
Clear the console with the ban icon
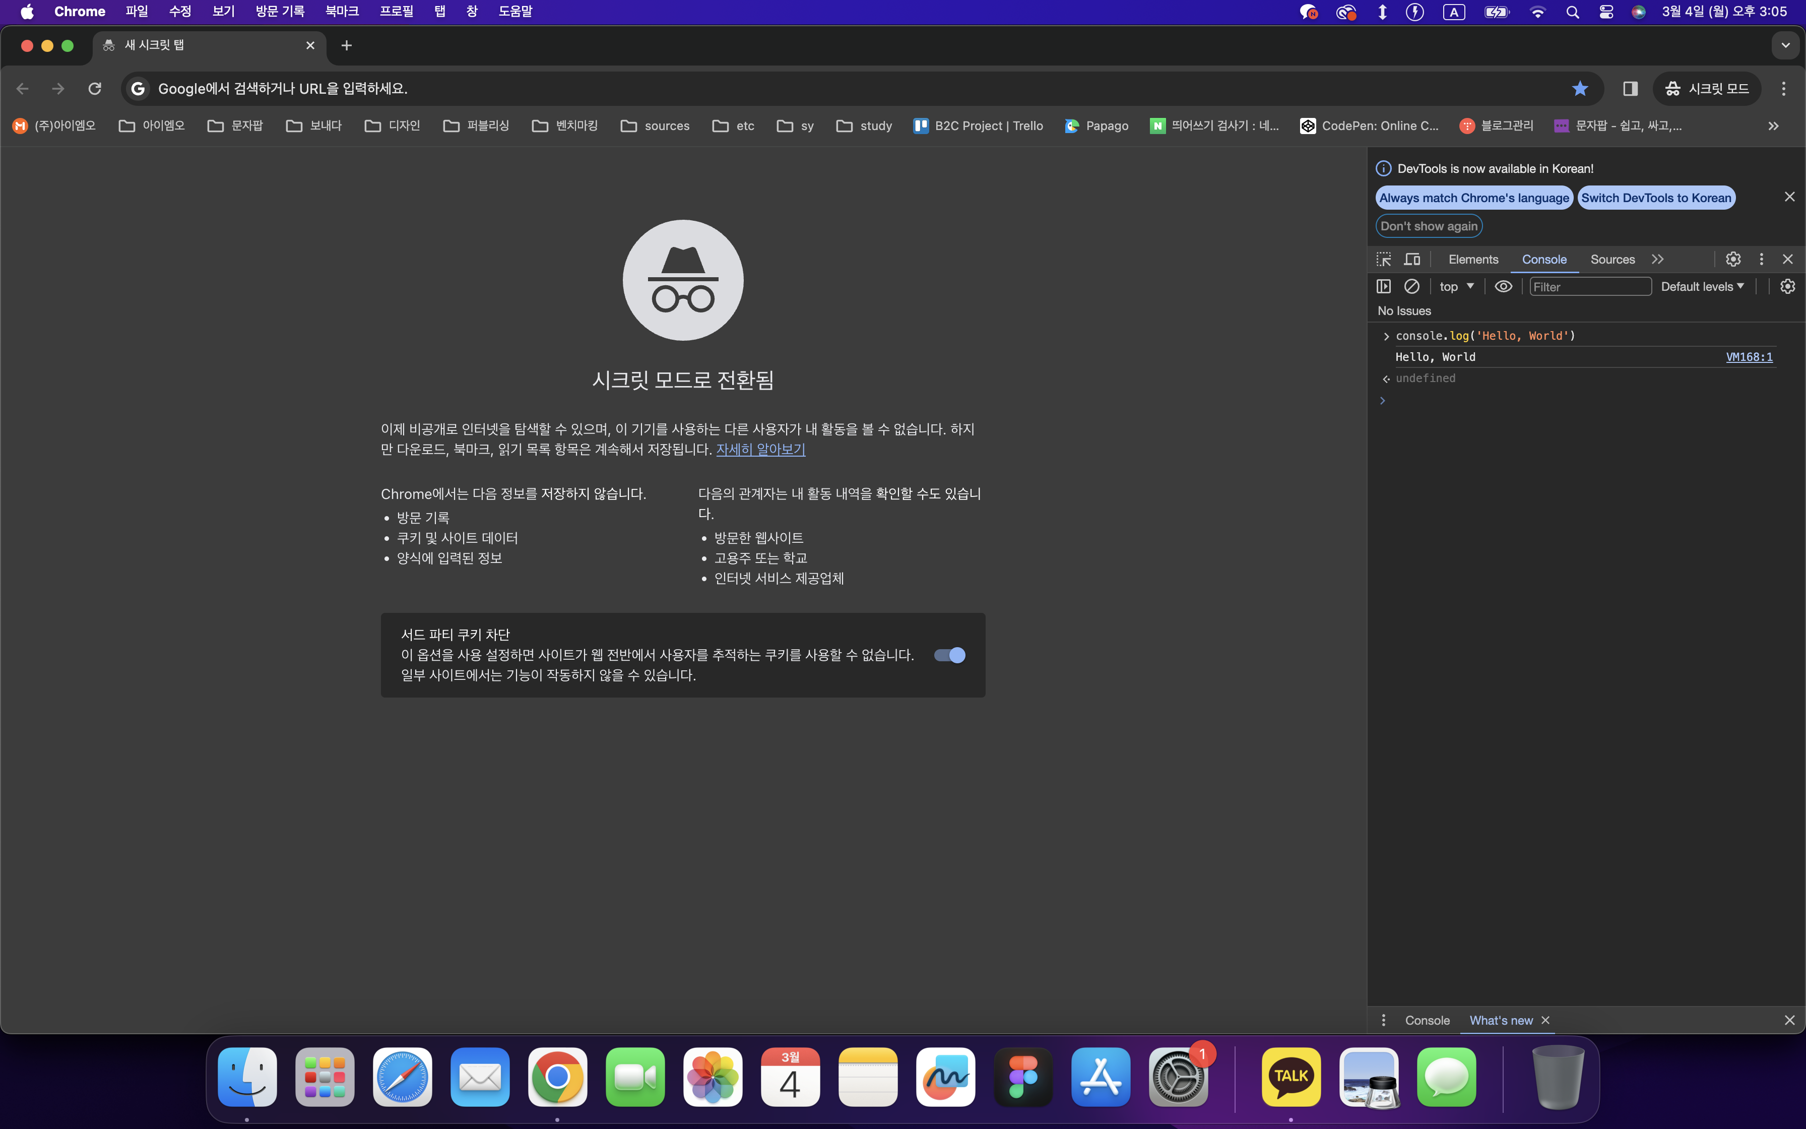[1411, 287]
